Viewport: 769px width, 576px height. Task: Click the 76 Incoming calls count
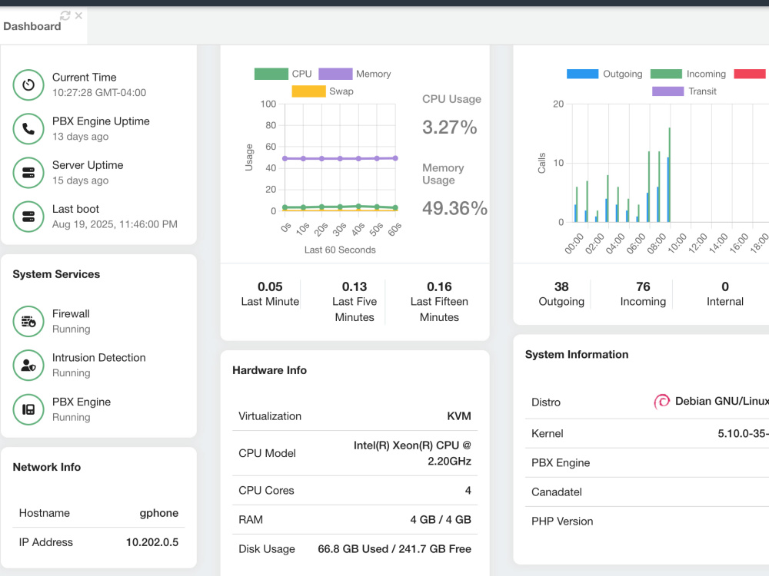point(643,286)
